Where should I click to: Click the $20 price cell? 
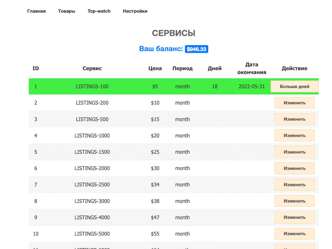click(155, 135)
